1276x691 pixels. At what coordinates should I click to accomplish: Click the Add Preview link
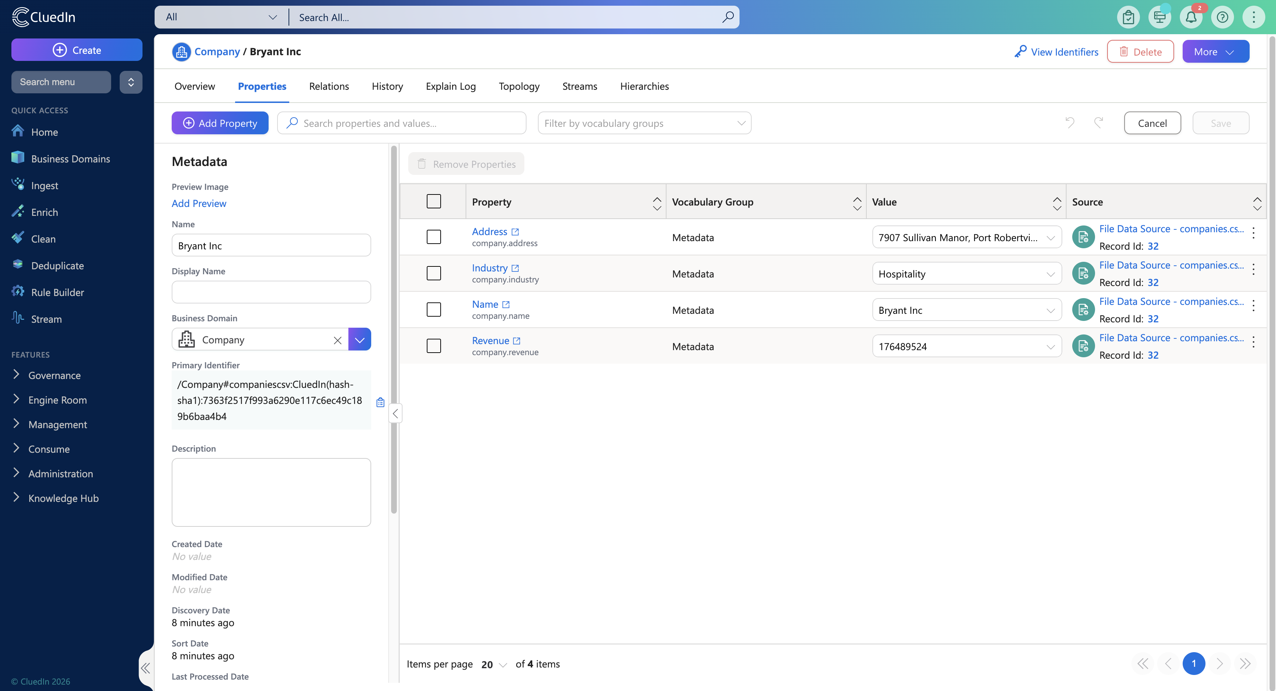199,203
